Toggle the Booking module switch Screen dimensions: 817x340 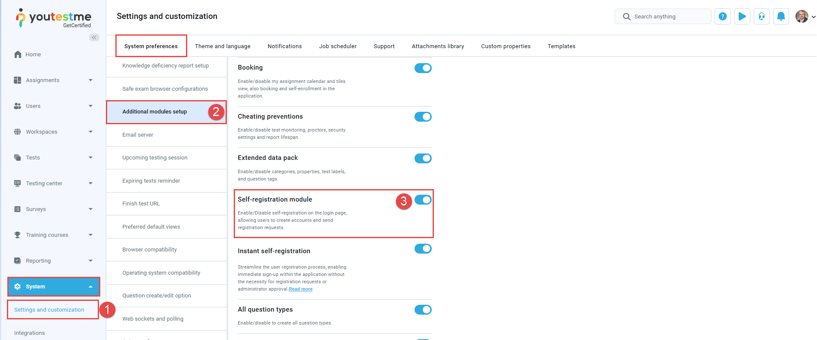[423, 68]
